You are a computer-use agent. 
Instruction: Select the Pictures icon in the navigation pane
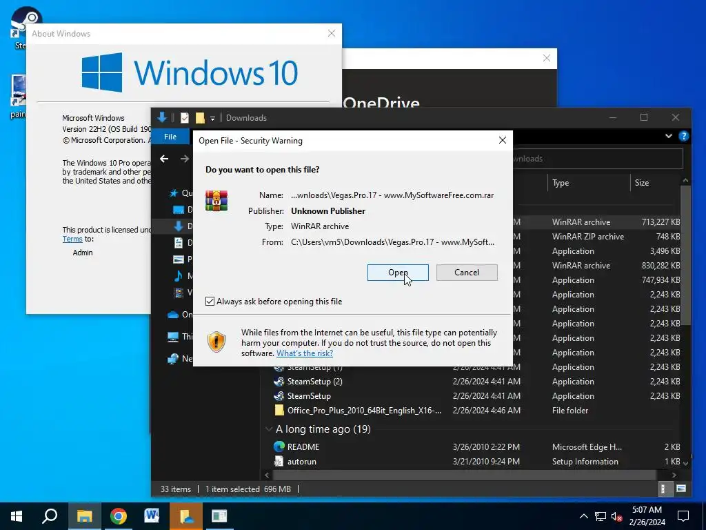(x=179, y=259)
